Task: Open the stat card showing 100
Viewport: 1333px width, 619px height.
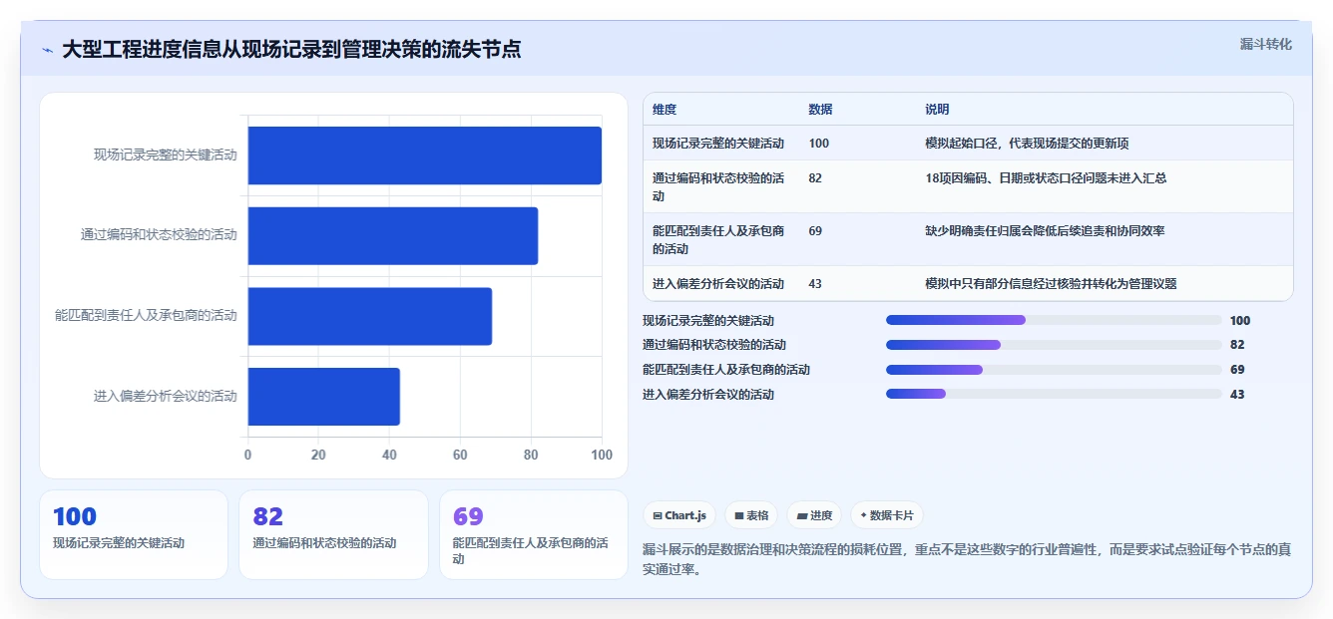Action: (x=134, y=534)
